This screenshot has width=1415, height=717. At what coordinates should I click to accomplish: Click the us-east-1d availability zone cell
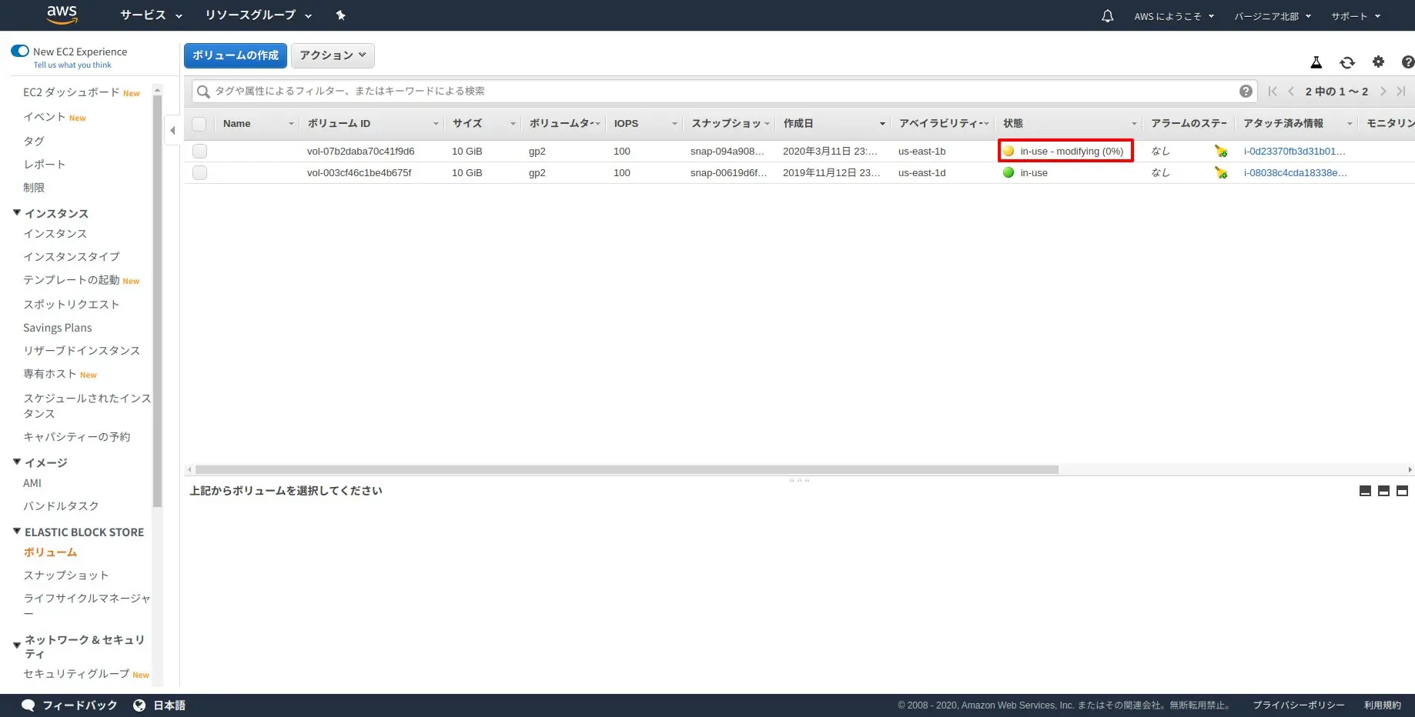[922, 173]
